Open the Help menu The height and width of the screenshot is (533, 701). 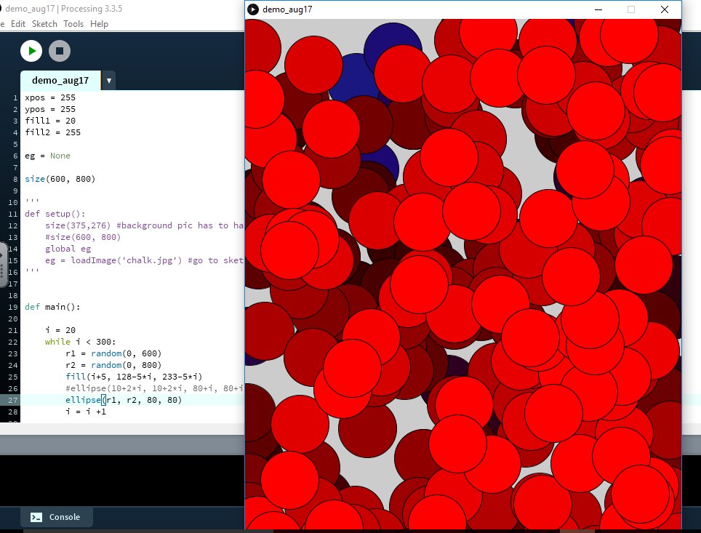[99, 24]
